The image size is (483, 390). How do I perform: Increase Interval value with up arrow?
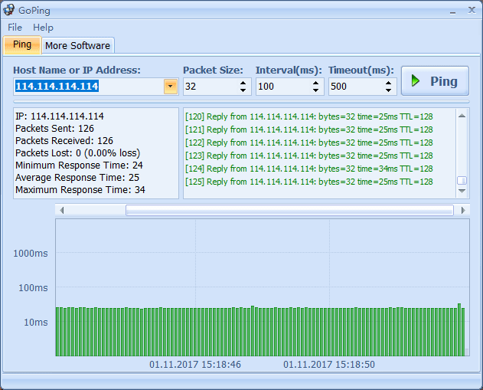point(315,83)
